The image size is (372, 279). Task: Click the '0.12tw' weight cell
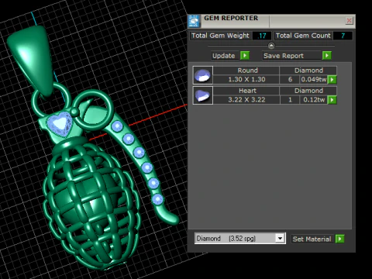coord(313,100)
